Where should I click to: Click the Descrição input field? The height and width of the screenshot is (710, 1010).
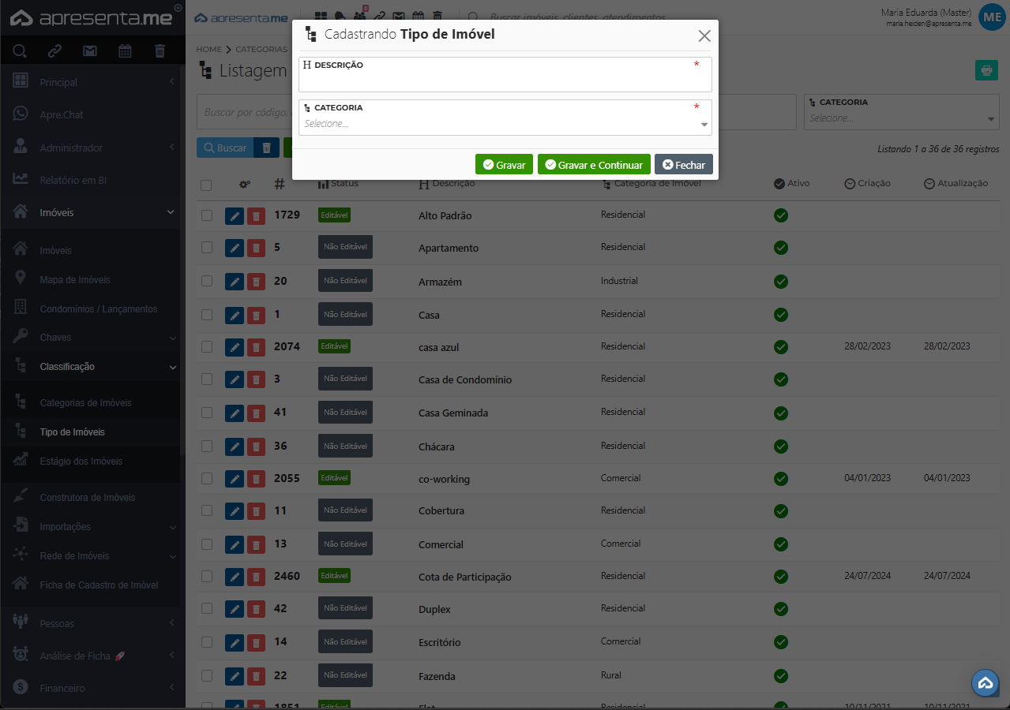(505, 80)
